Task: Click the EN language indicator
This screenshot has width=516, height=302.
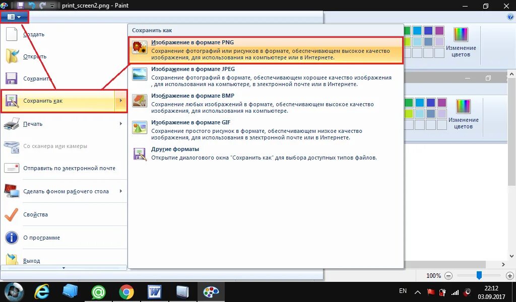Action: [403, 291]
